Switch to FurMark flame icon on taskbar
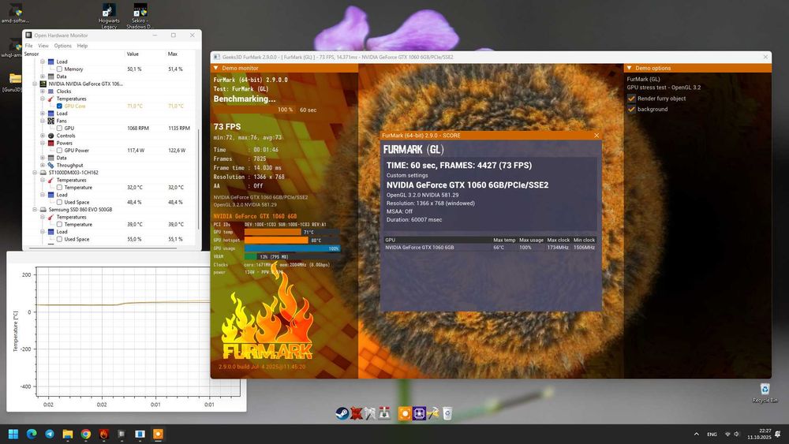This screenshot has height=444, width=789. click(103, 434)
